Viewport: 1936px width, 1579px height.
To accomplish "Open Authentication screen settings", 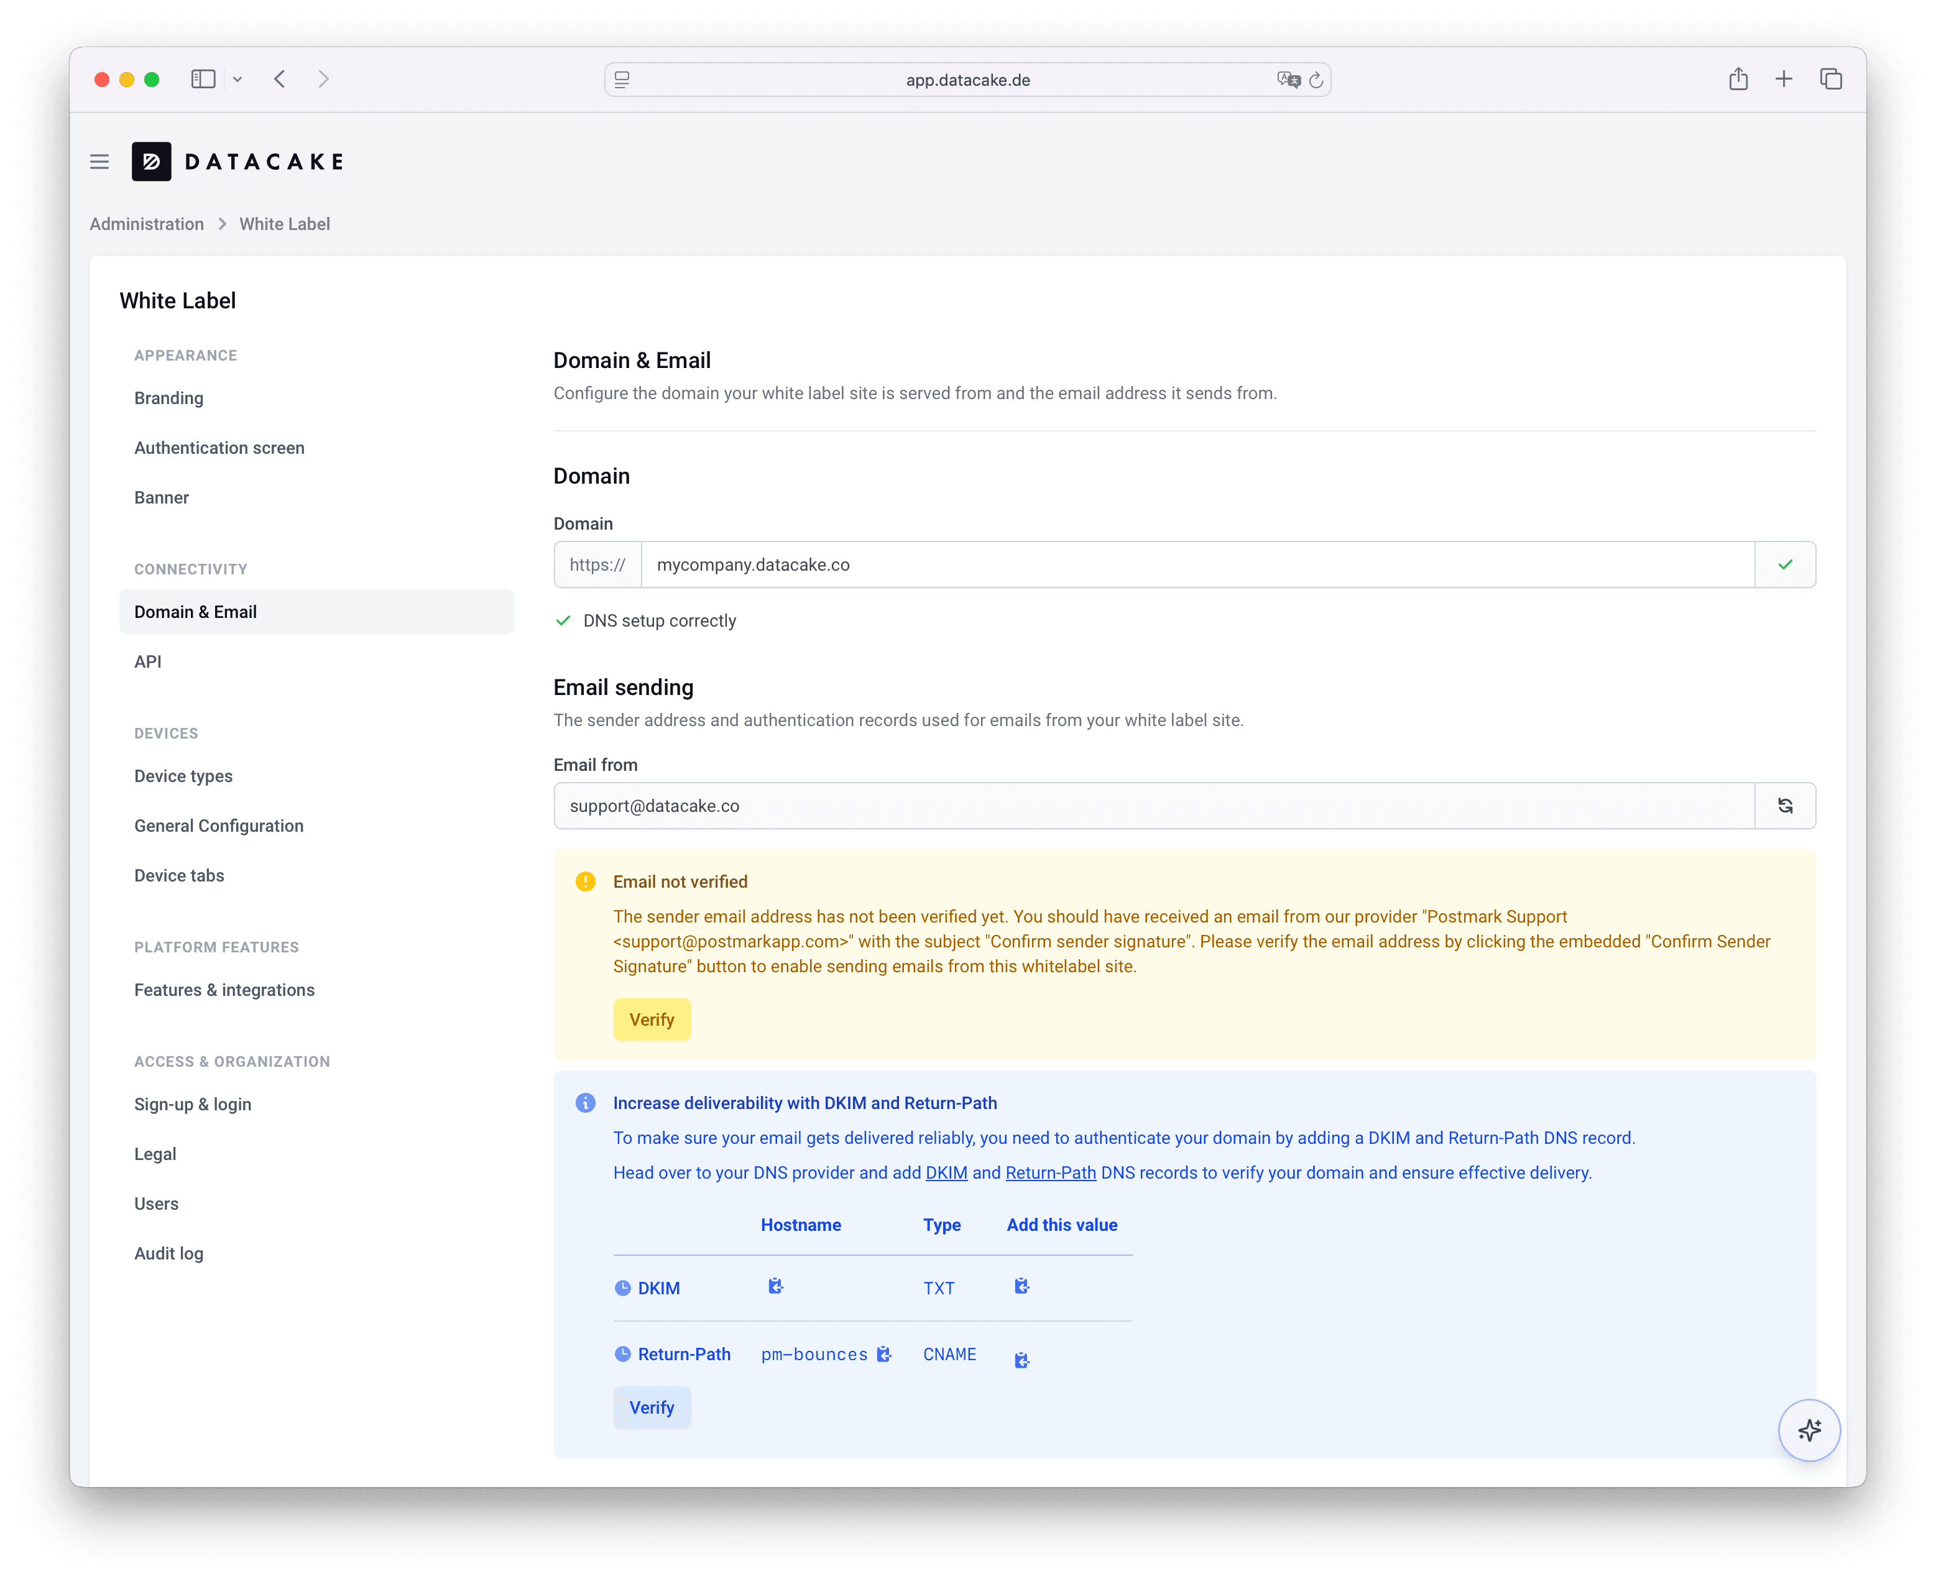I will pos(219,448).
